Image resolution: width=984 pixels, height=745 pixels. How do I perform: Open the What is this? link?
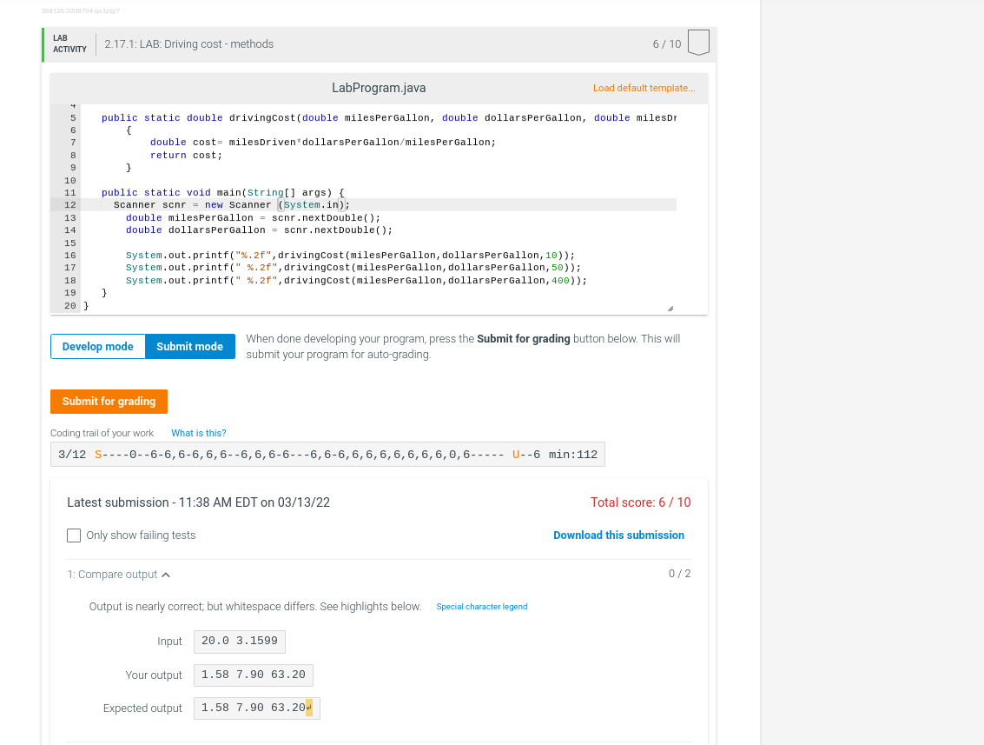tap(198, 433)
